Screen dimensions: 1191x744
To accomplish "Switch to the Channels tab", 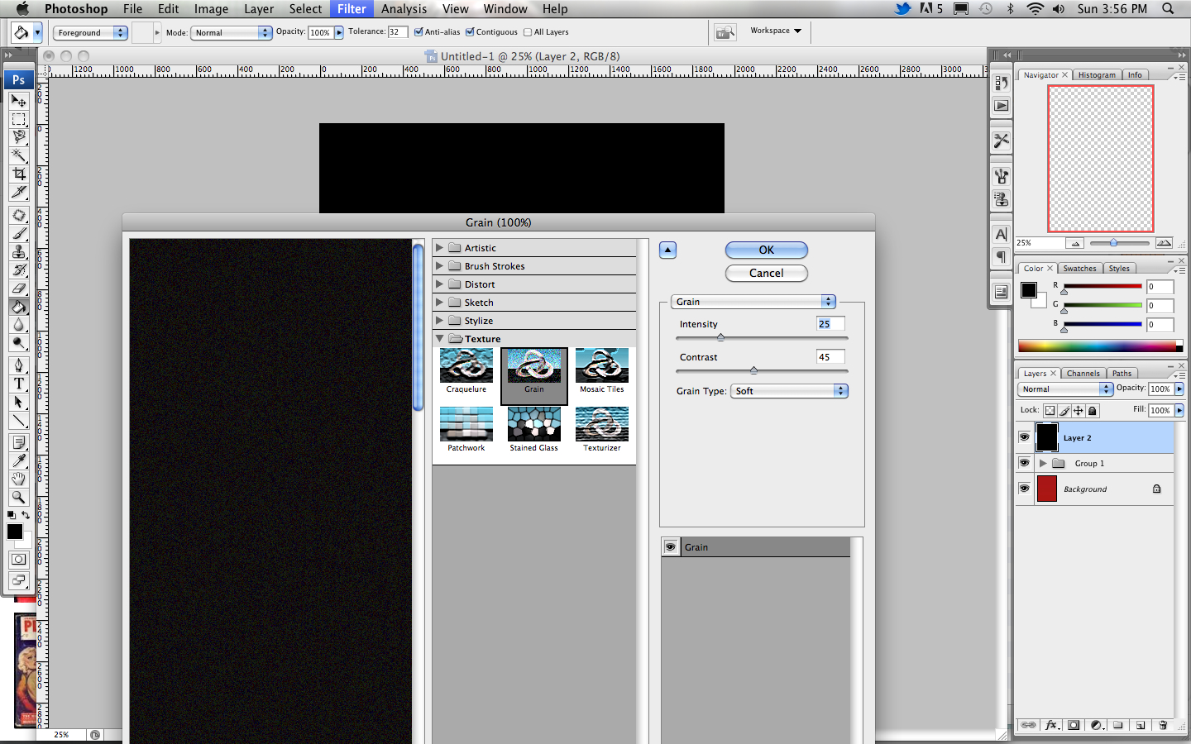I will click(1083, 373).
